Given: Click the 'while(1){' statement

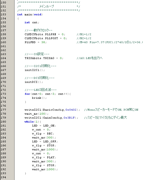Looking at the screenshot, I should pos(33,122).
